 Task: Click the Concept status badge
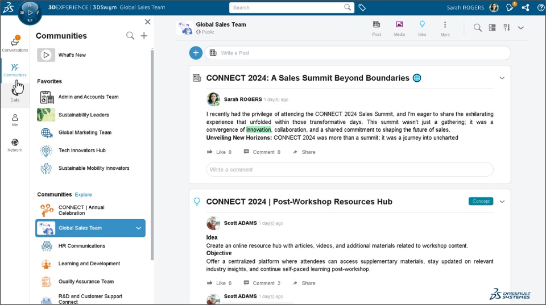[x=481, y=202]
